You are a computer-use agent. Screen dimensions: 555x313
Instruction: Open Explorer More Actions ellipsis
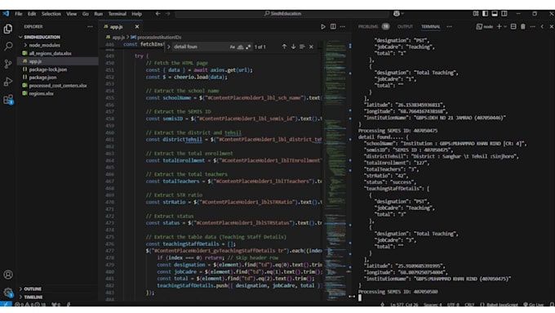tap(90, 27)
